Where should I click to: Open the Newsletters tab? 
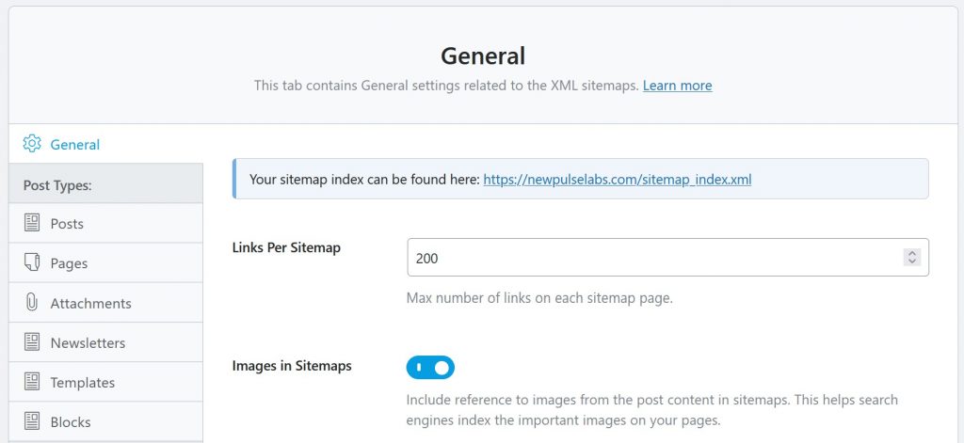click(105, 342)
